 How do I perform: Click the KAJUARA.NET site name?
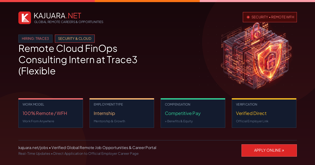tap(57, 16)
